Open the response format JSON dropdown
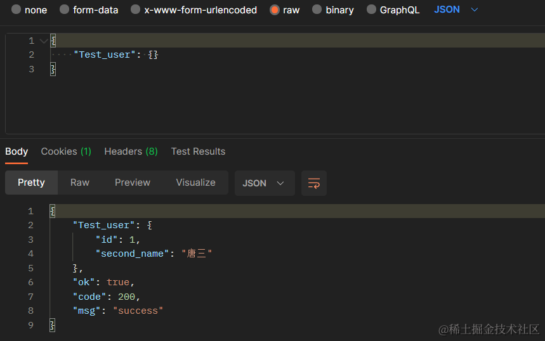The image size is (545, 341). pyautogui.click(x=265, y=183)
